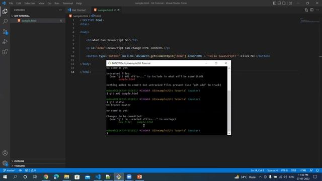Image resolution: width=322 pixels, height=181 pixels.
Task: Change end of line via CRLF indicator
Action: 293,170
